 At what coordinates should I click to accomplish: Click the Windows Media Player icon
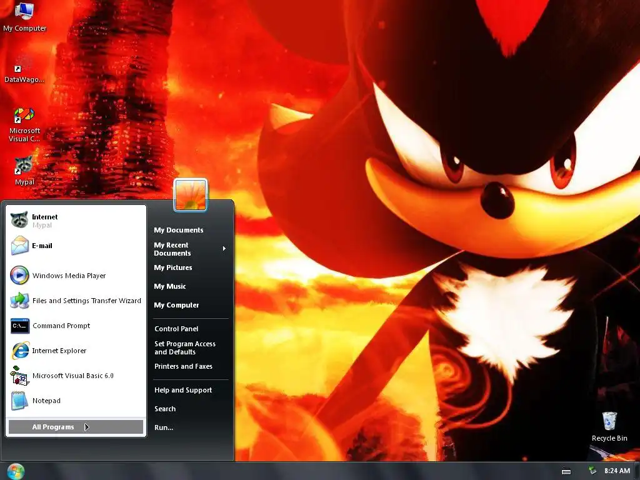click(19, 275)
